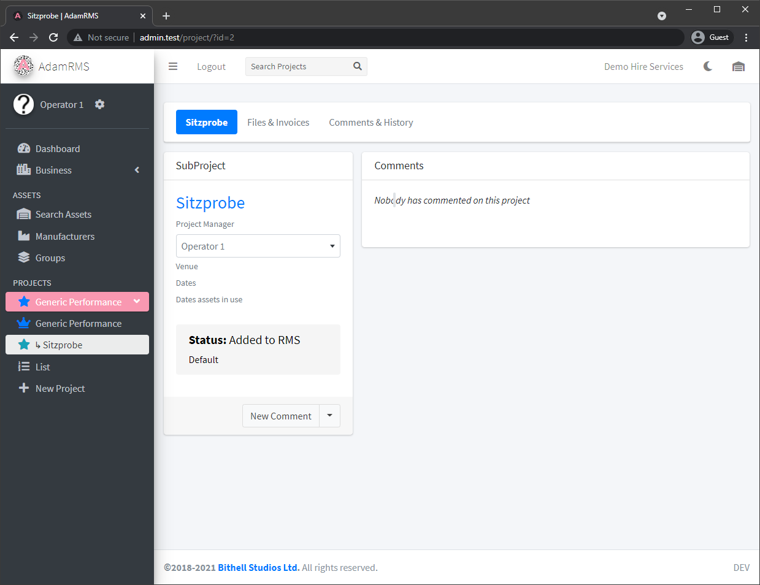Open the Guest account menu
The height and width of the screenshot is (585, 760).
[711, 37]
